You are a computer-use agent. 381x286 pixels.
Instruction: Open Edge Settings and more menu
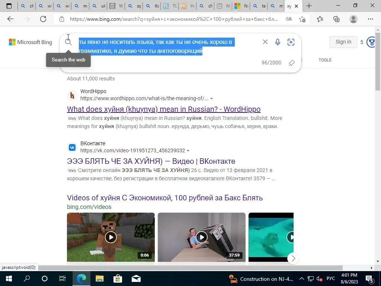[370, 19]
